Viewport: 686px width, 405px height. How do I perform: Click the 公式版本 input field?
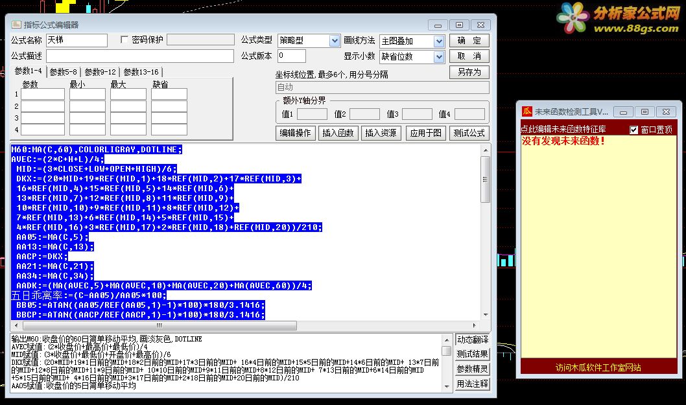tap(291, 56)
